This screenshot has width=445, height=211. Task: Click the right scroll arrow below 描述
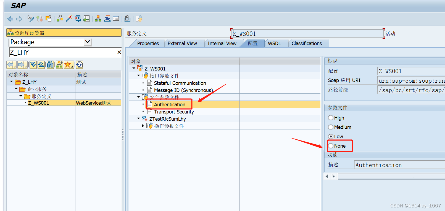[x=334, y=176]
